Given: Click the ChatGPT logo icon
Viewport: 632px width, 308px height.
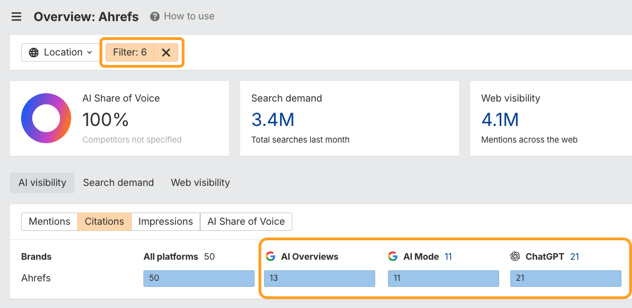Looking at the screenshot, I should (515, 256).
